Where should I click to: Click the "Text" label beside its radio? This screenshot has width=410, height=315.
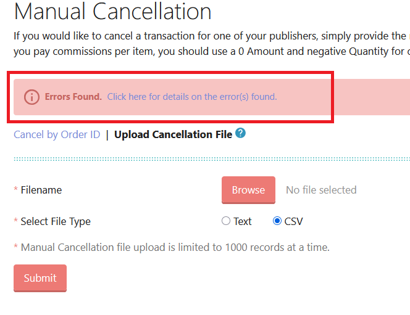tap(243, 221)
